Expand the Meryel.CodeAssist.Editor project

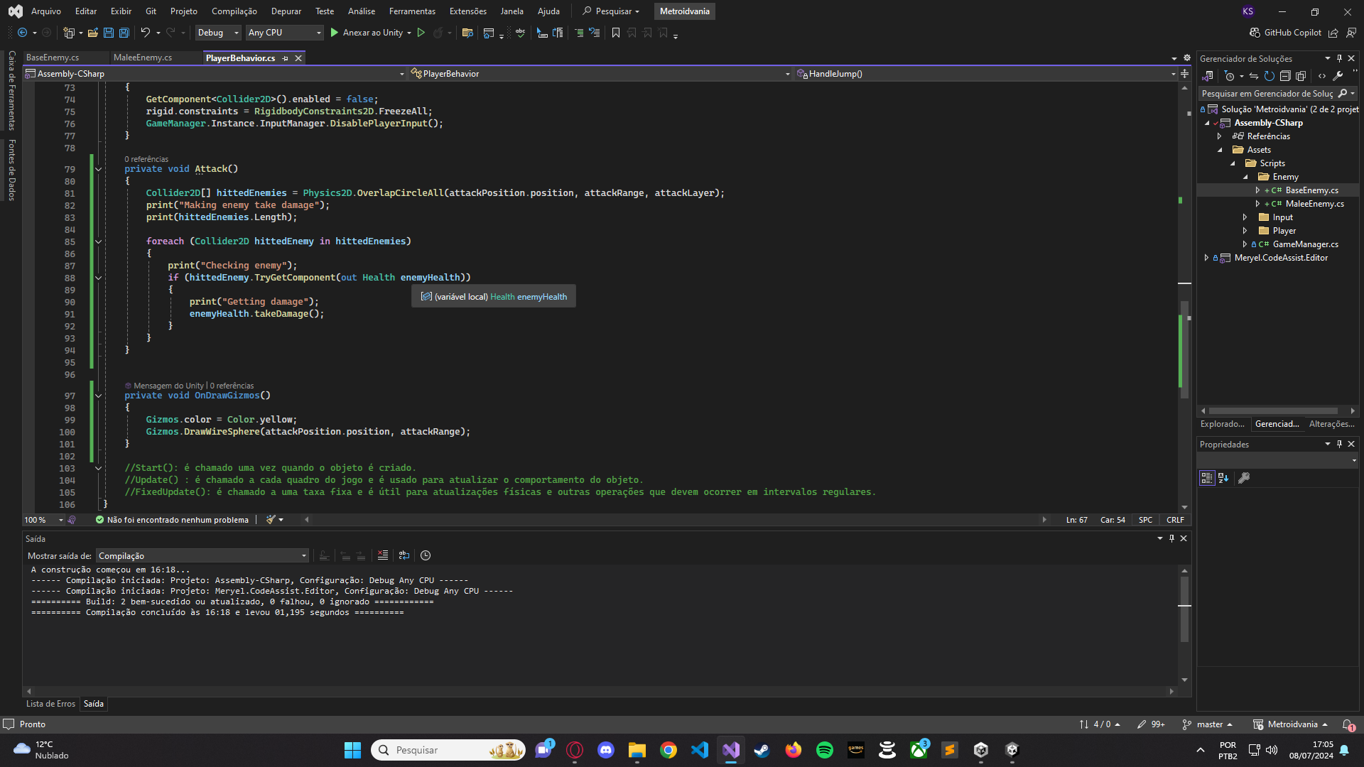coord(1206,258)
